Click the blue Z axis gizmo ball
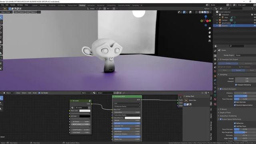The width and height of the screenshot is (256, 144). click(206, 16)
